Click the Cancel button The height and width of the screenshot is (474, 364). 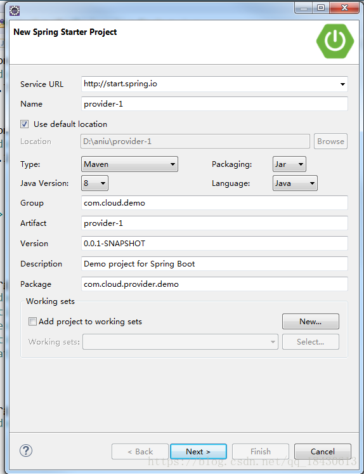point(323,452)
